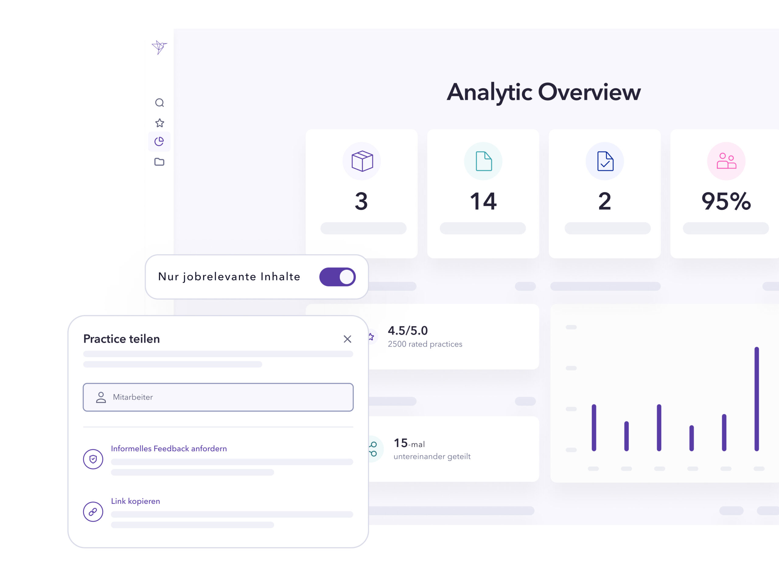
Task: Click the purple cube icon above 3
Action: [x=362, y=161]
